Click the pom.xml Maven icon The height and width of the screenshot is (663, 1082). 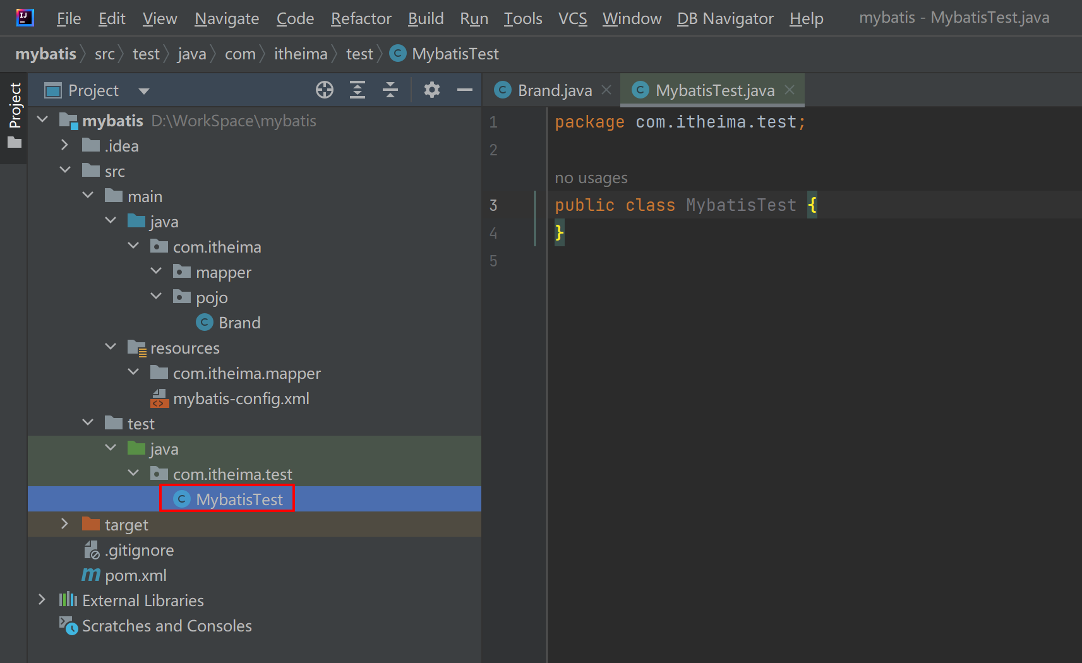[91, 575]
